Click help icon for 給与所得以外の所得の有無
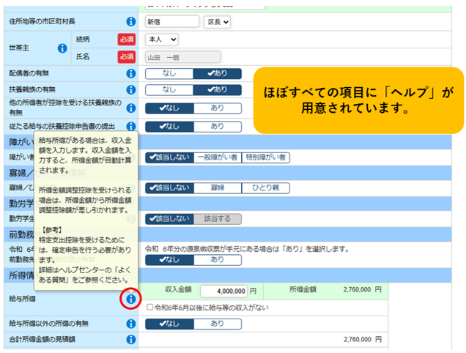 point(130,323)
